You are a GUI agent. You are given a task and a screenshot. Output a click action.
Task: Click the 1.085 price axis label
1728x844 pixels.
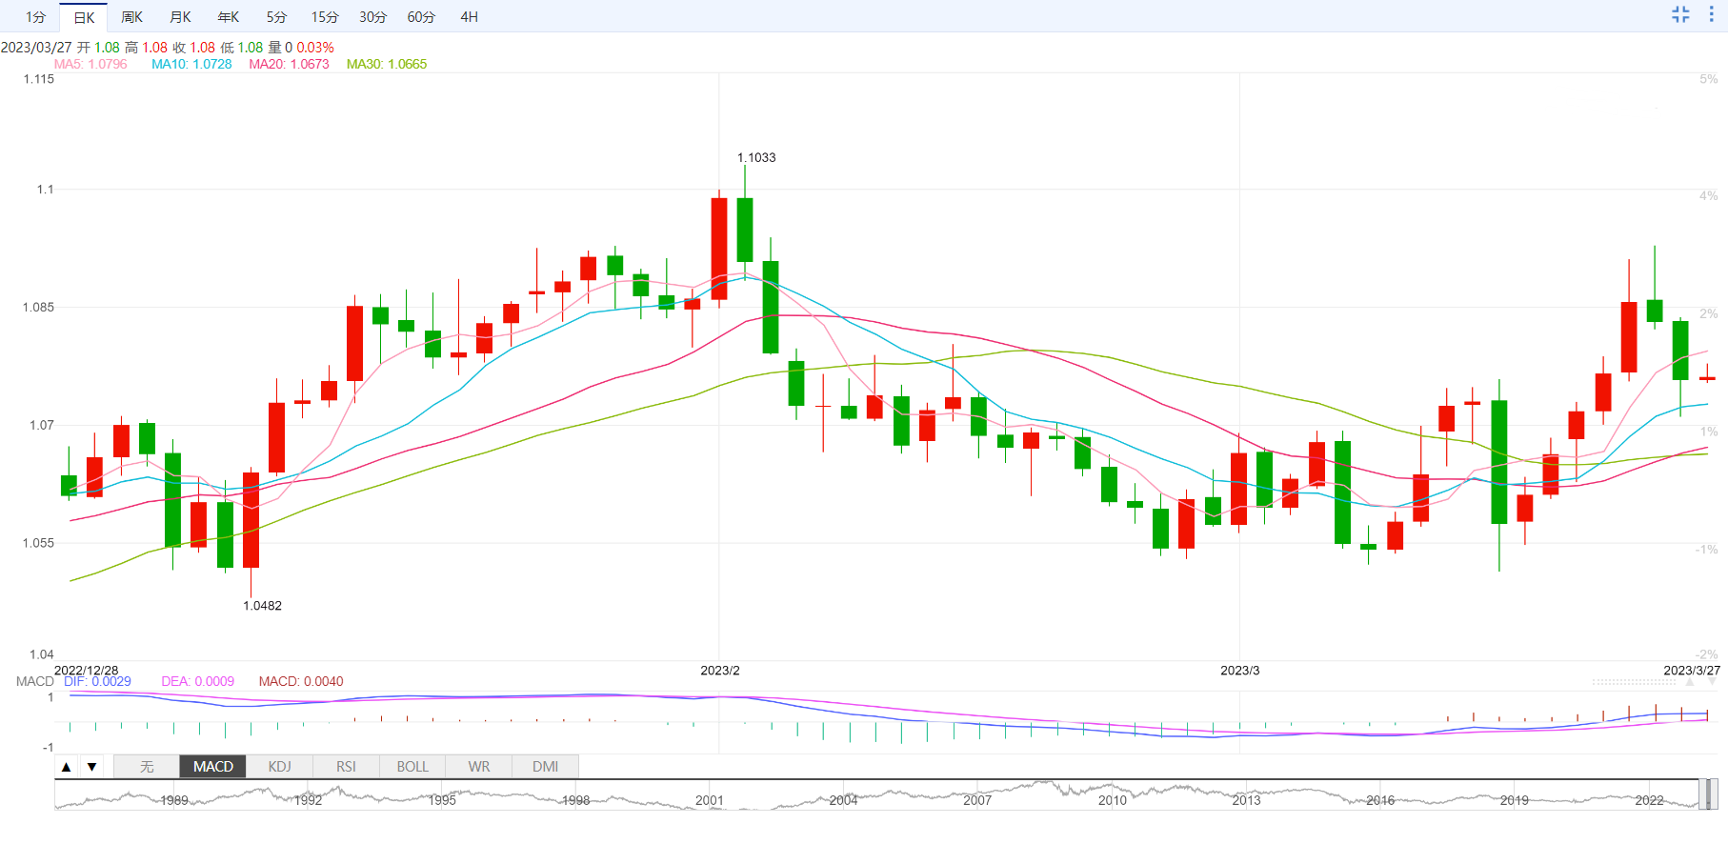[38, 308]
